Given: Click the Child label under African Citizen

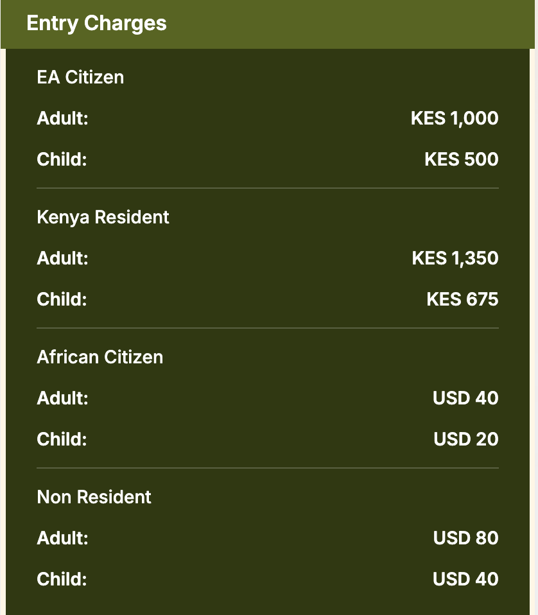Looking at the screenshot, I should pyautogui.click(x=62, y=440).
